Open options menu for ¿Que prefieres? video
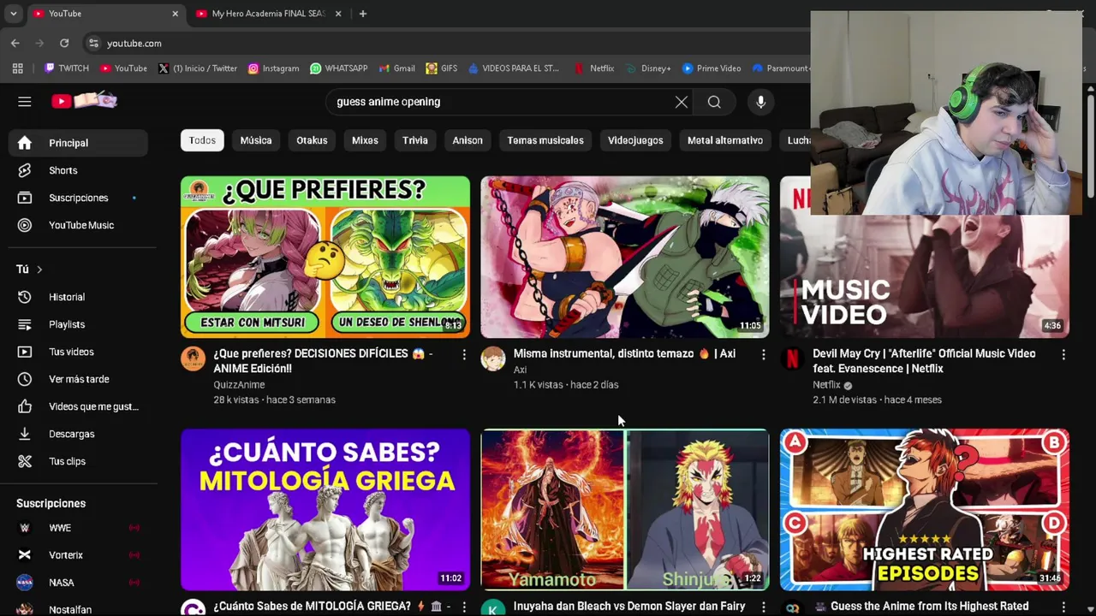The height and width of the screenshot is (616, 1096). [464, 354]
